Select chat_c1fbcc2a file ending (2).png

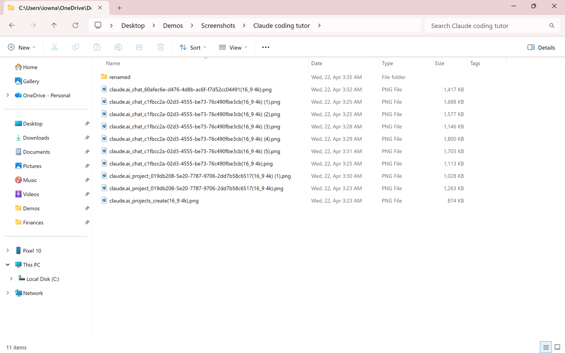195,114
